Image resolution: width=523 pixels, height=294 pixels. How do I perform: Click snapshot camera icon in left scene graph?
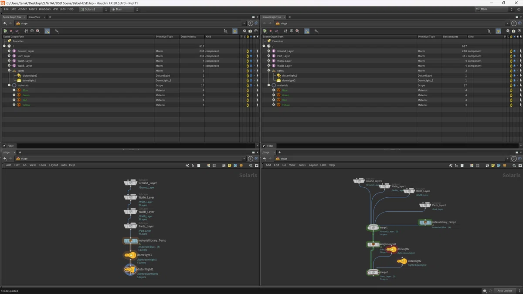[x=250, y=31]
